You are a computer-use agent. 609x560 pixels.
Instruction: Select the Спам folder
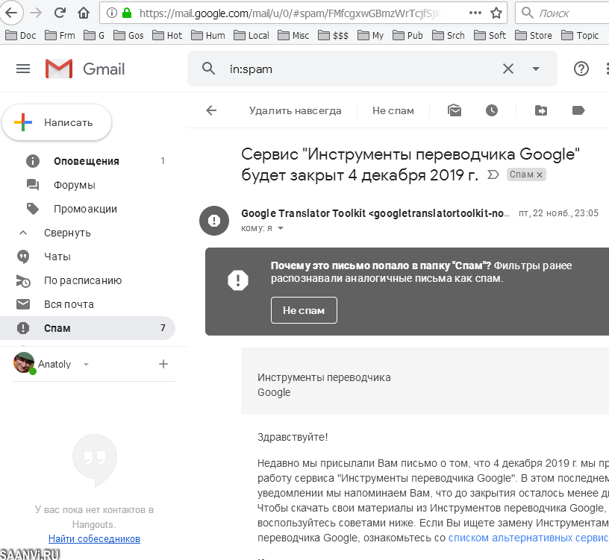pos(87,328)
